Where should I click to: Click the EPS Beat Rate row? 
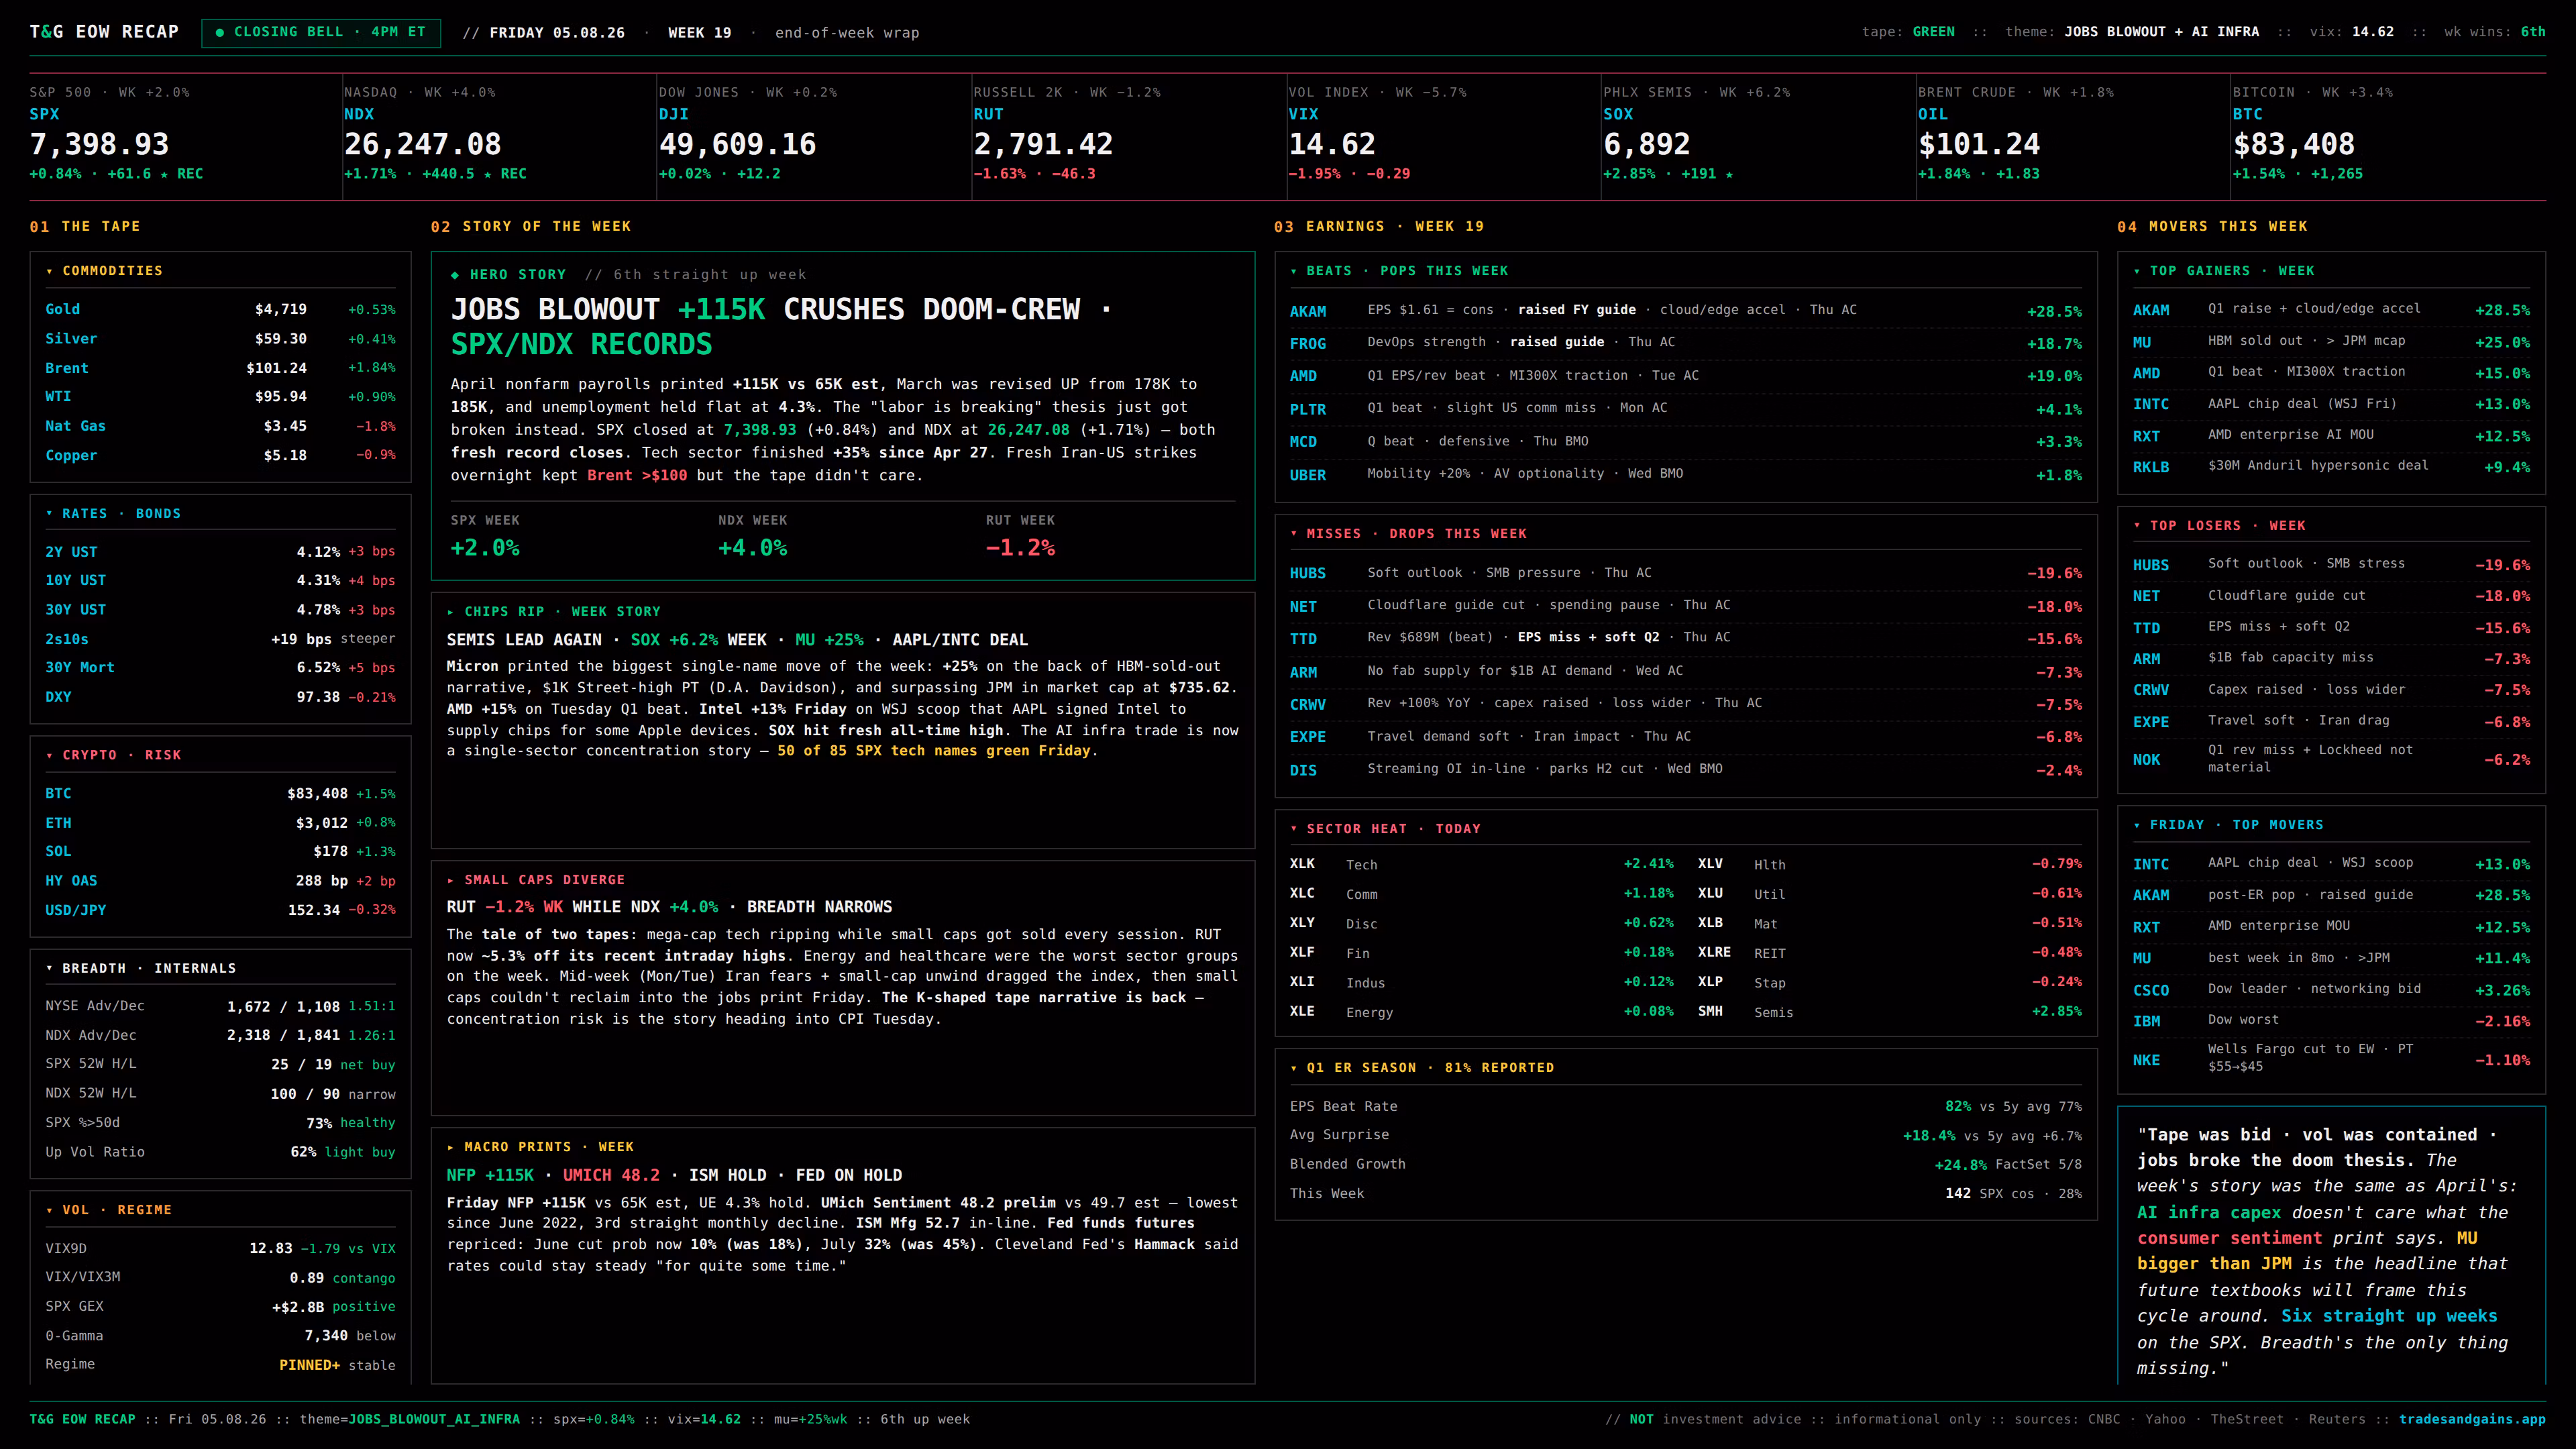(1686, 1106)
